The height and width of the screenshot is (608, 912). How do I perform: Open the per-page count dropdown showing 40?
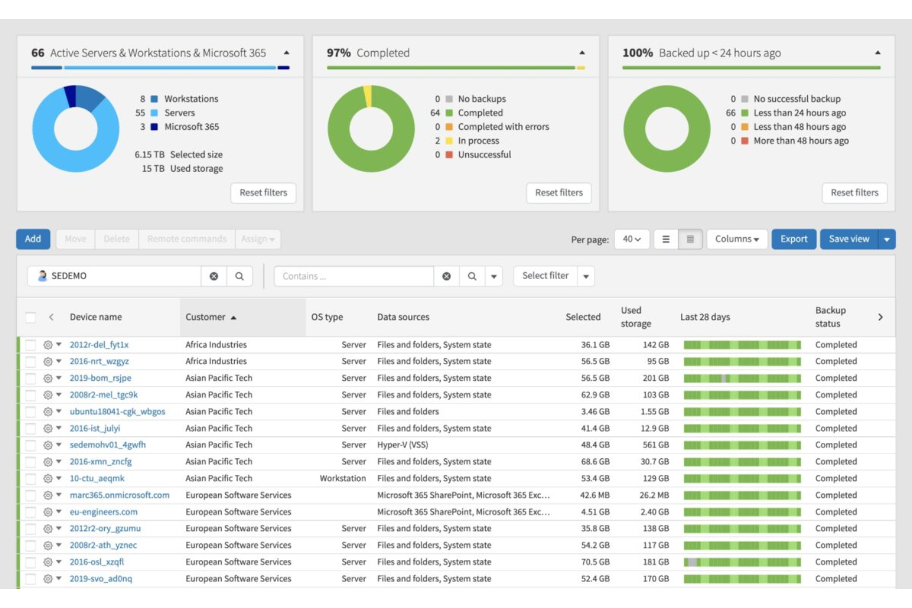point(633,239)
